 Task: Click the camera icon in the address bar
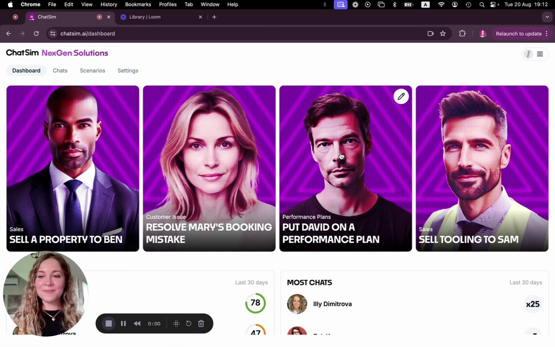[431, 33]
